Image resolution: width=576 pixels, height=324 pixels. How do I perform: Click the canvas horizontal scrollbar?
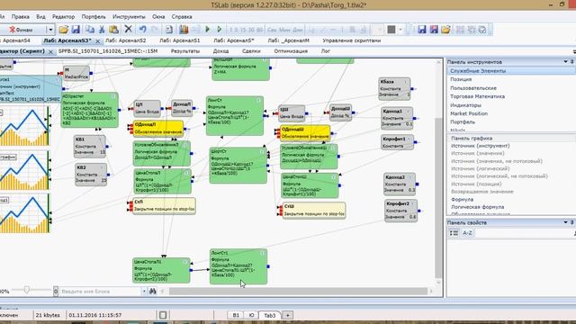point(298,291)
